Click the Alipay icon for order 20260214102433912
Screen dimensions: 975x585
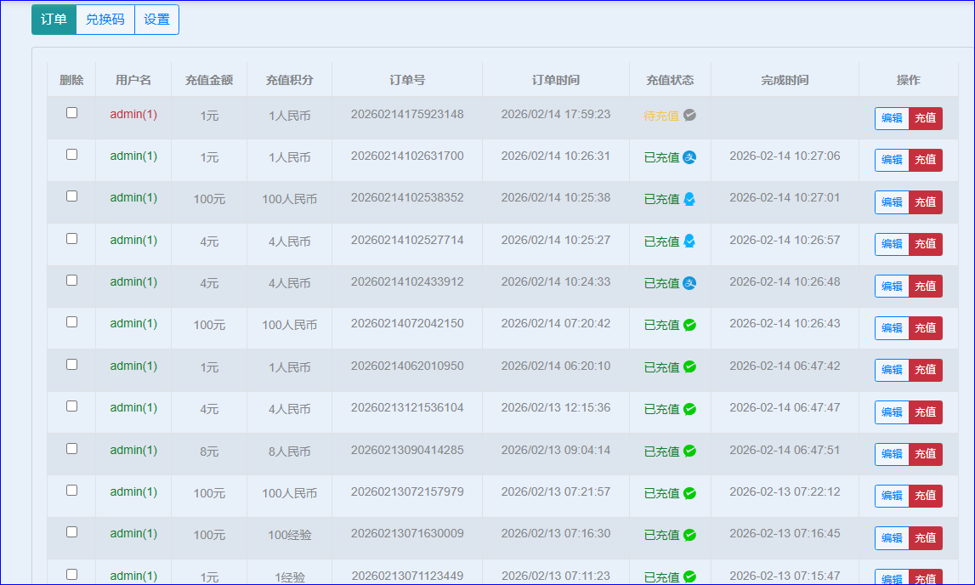coord(689,283)
